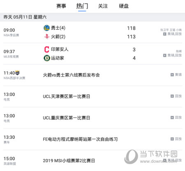
Task: Click the 赛车 category label
Action: 7,143
